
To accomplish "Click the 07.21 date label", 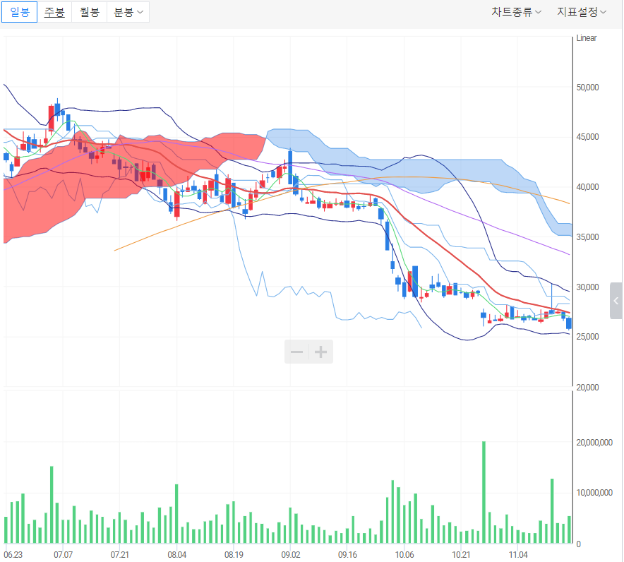I will coord(120,554).
